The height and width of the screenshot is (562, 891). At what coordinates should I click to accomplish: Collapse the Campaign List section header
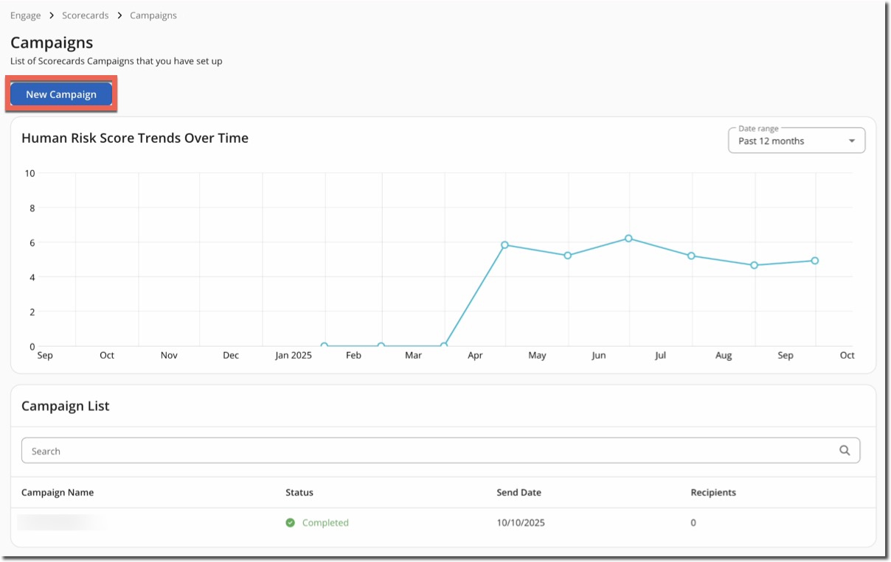[65, 406]
